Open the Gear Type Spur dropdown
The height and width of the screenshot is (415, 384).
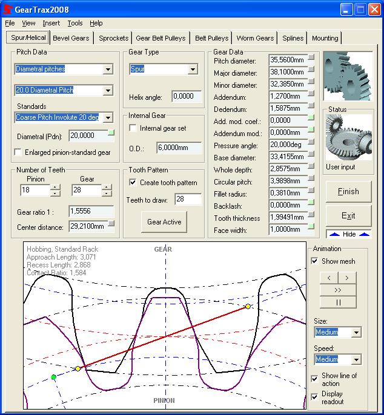193,70
